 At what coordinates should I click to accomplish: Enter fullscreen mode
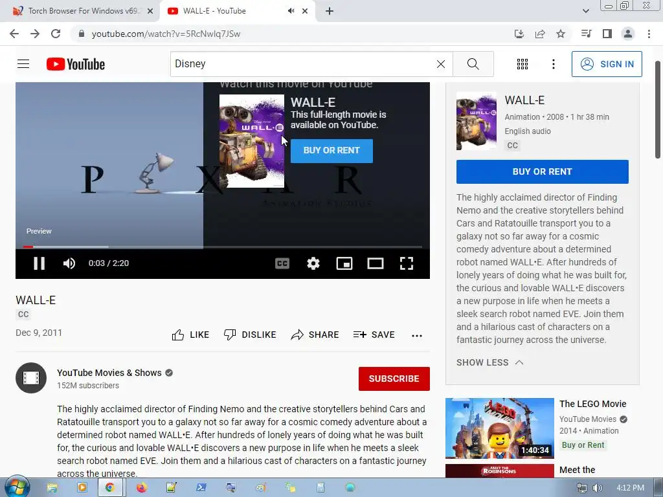(x=407, y=263)
